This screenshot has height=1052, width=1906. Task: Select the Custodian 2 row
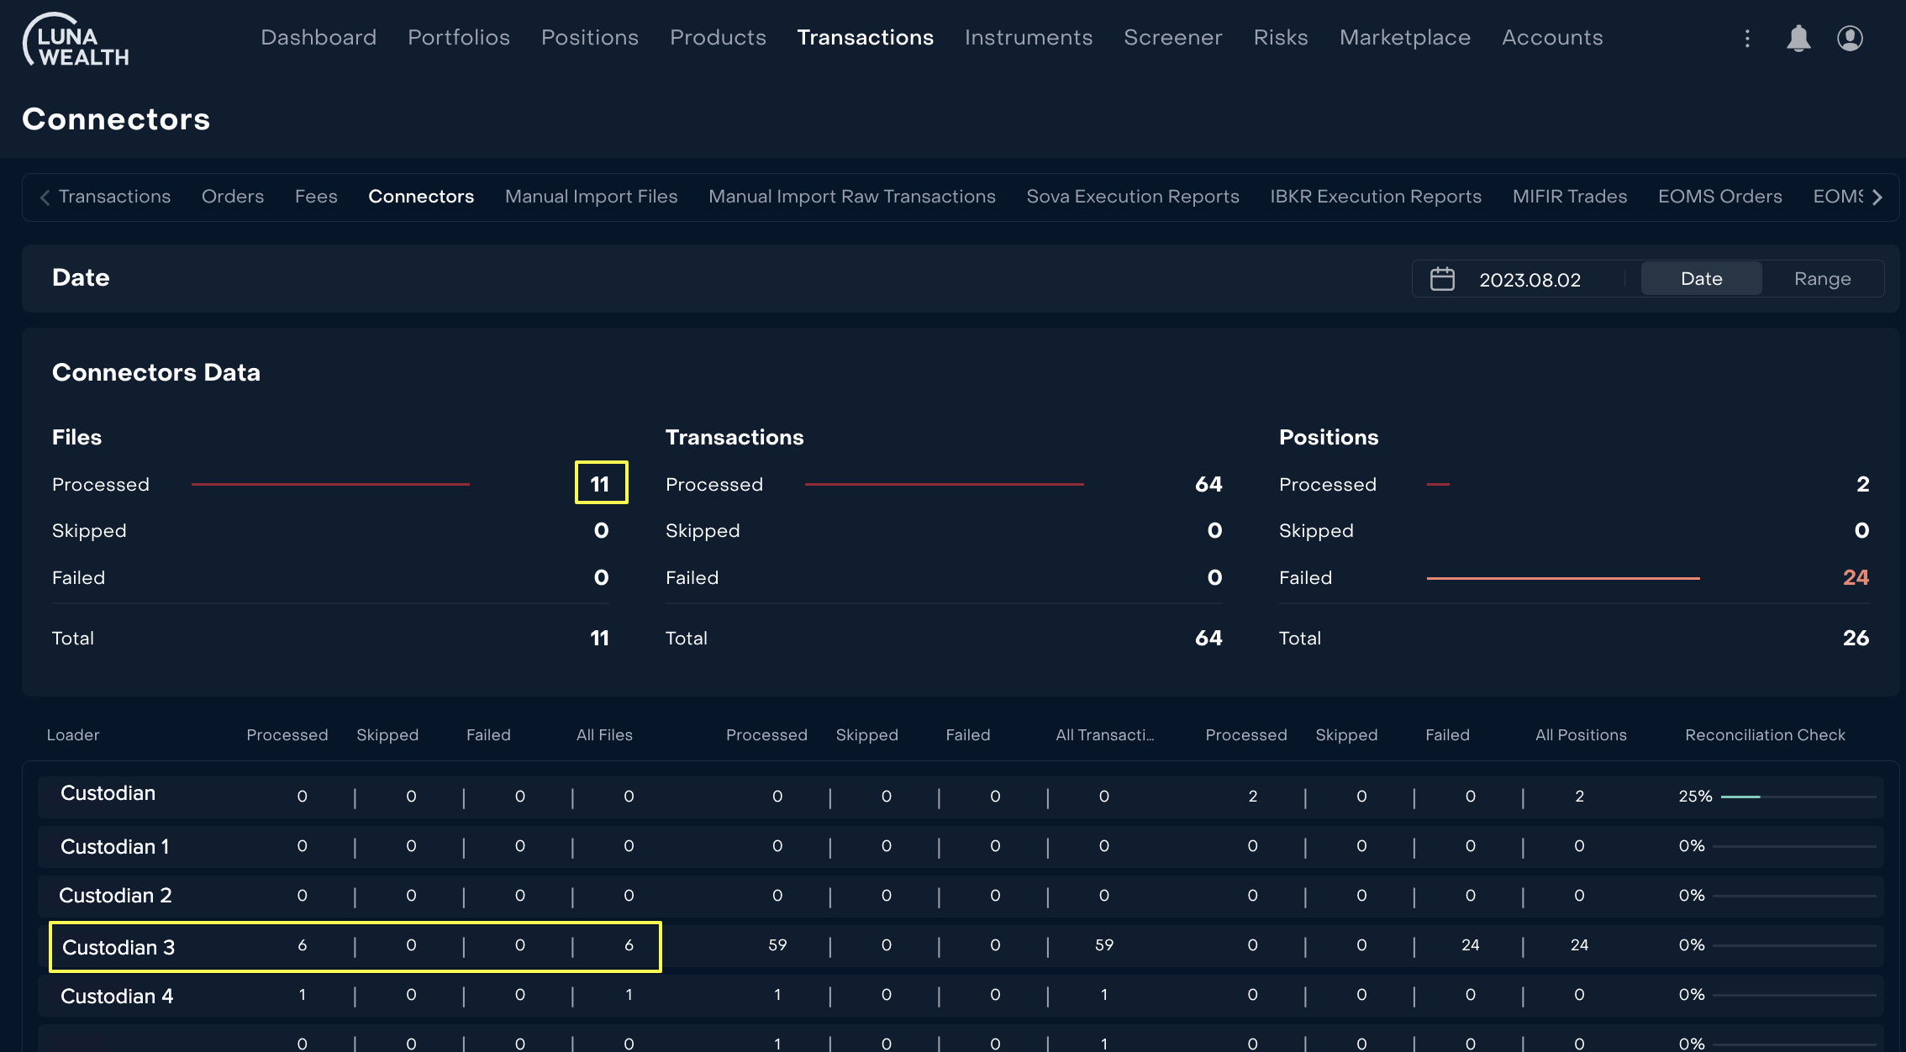click(960, 896)
